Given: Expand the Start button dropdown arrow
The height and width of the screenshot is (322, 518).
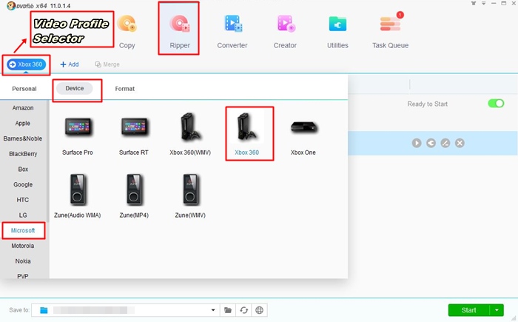Looking at the screenshot, I should pyautogui.click(x=497, y=310).
